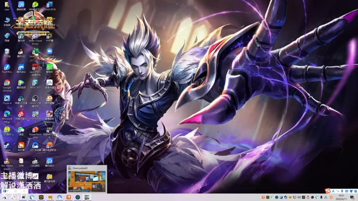Launch the 腾讯会议 (Tencent Meeting) shortcut

coord(21,69)
